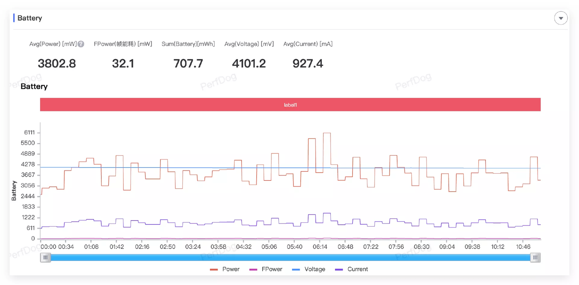579x285 pixels.
Task: Click the help icon beside Avg(Power)
Action: click(81, 44)
